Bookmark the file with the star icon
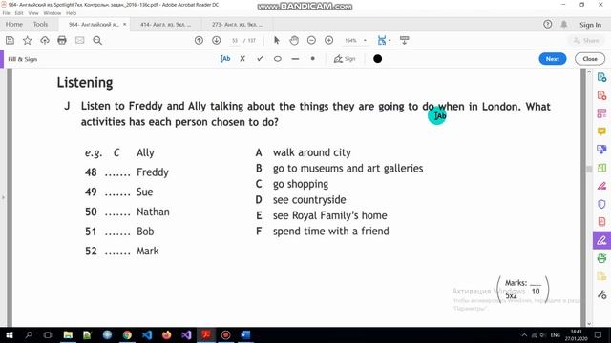Image resolution: width=611 pixels, height=343 pixels. [28, 40]
